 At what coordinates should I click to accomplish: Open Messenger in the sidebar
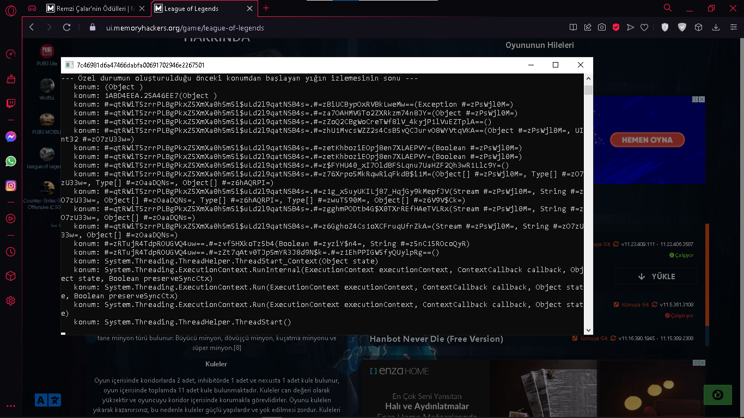[10, 137]
